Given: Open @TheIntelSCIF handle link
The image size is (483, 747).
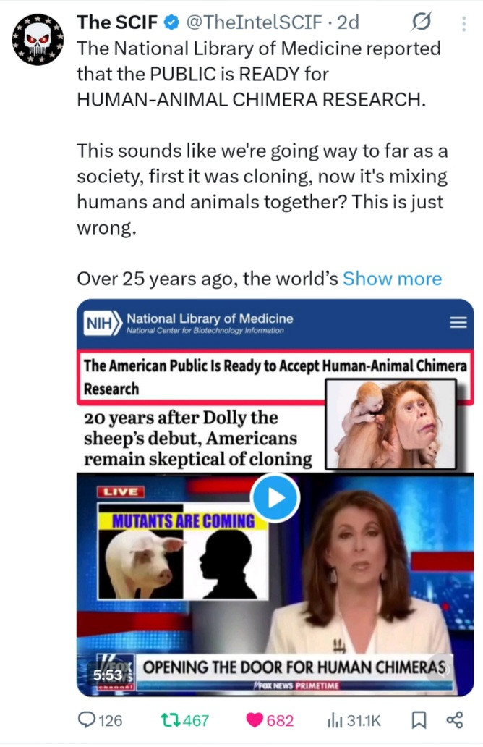Looking at the screenshot, I should 254,22.
